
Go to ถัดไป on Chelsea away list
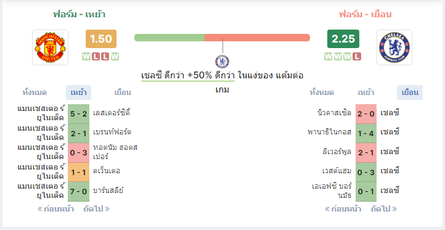[384, 209]
